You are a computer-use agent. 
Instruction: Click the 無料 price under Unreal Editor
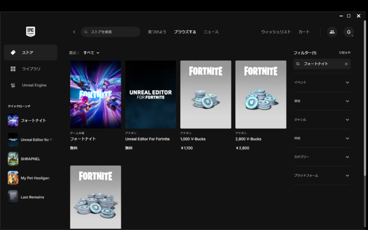tap(129, 148)
